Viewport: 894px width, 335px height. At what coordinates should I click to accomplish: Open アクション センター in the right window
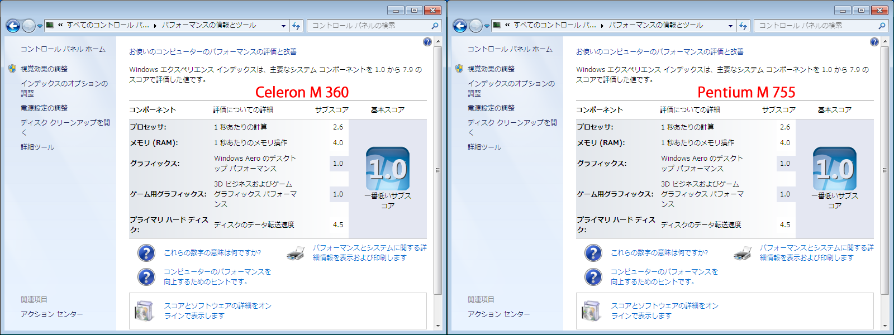(x=499, y=314)
